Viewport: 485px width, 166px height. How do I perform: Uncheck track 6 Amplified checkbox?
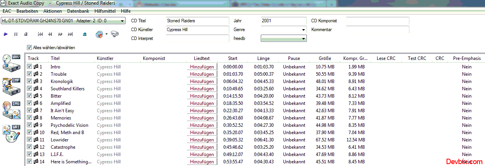(x=30, y=103)
